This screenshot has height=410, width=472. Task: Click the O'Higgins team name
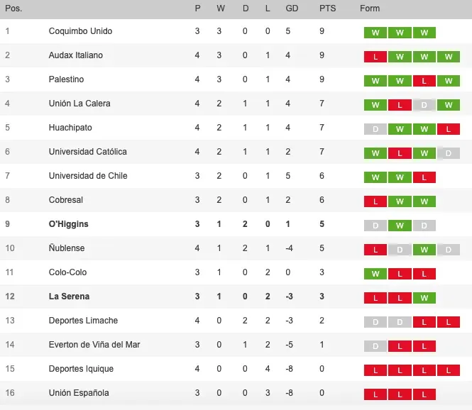pos(70,224)
